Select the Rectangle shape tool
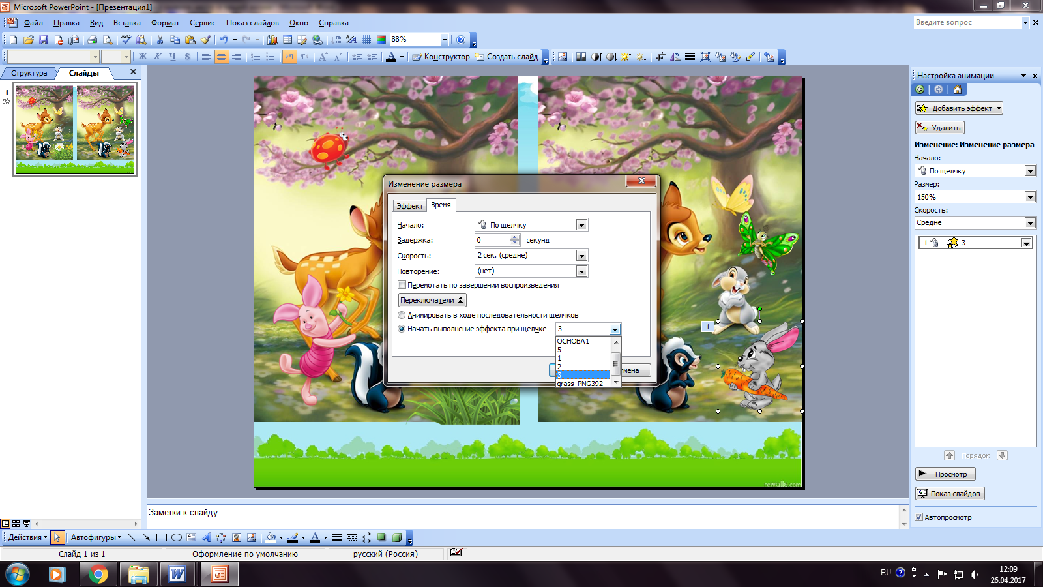The height and width of the screenshot is (587, 1043). pyautogui.click(x=161, y=537)
